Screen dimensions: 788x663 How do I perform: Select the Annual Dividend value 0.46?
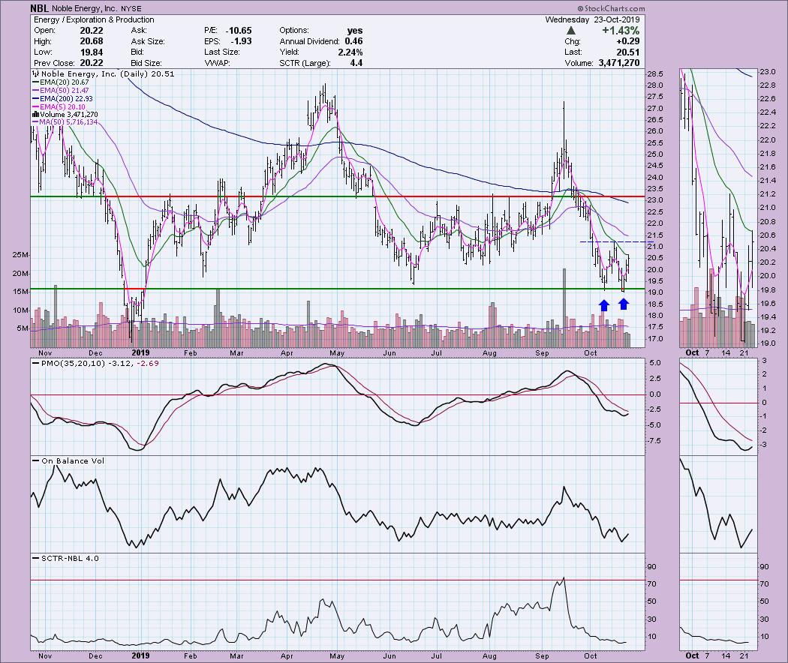click(353, 41)
